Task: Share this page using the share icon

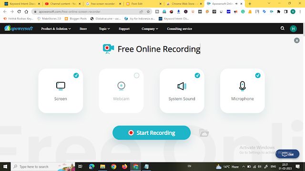Action: (141, 11)
